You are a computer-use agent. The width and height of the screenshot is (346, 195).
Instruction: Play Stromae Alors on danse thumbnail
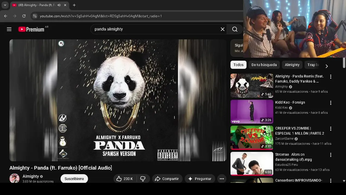coord(252,164)
